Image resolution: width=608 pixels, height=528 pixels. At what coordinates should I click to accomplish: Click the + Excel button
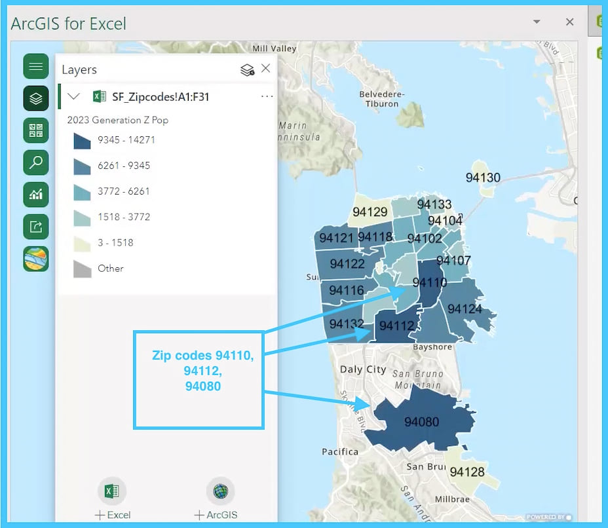pos(112,497)
